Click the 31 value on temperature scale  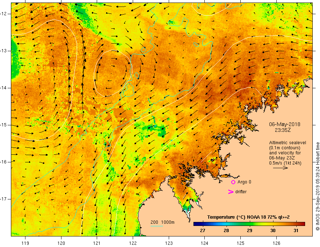coord(296,231)
